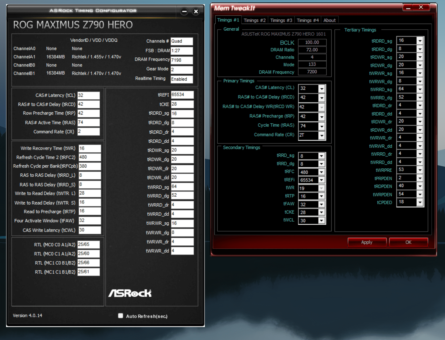
Task: Expand the tCPDED tertiary dropdown
Action: (420, 202)
